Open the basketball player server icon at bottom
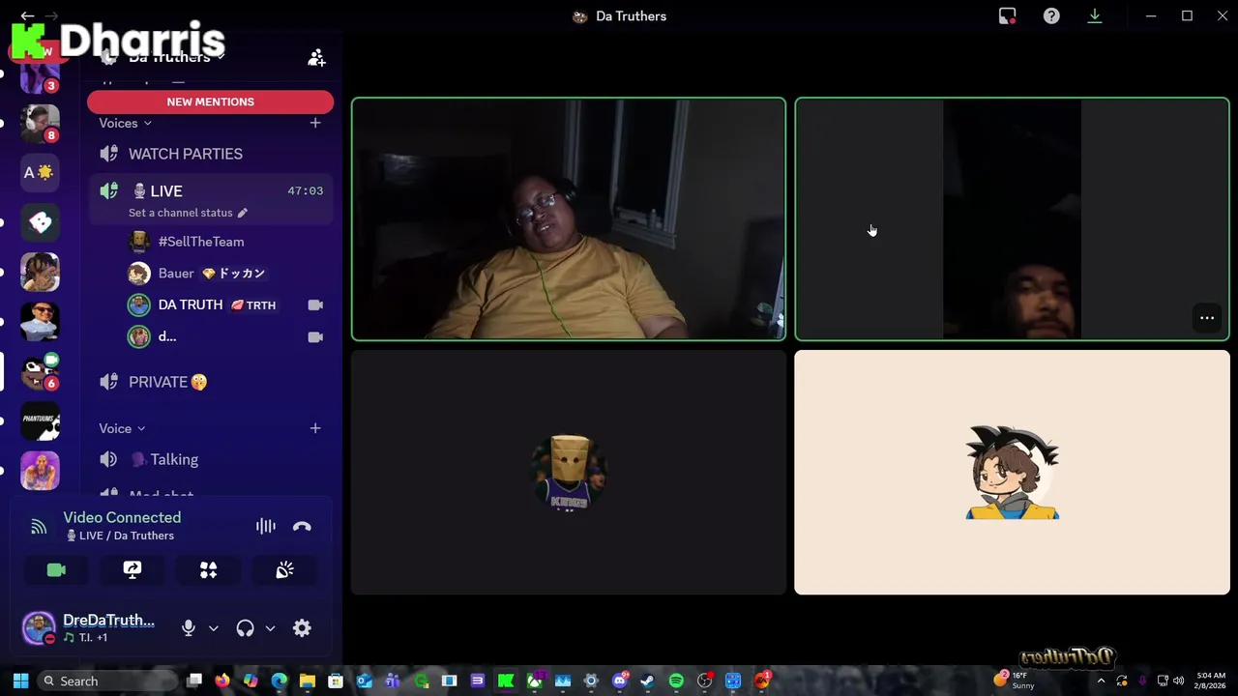 40,471
